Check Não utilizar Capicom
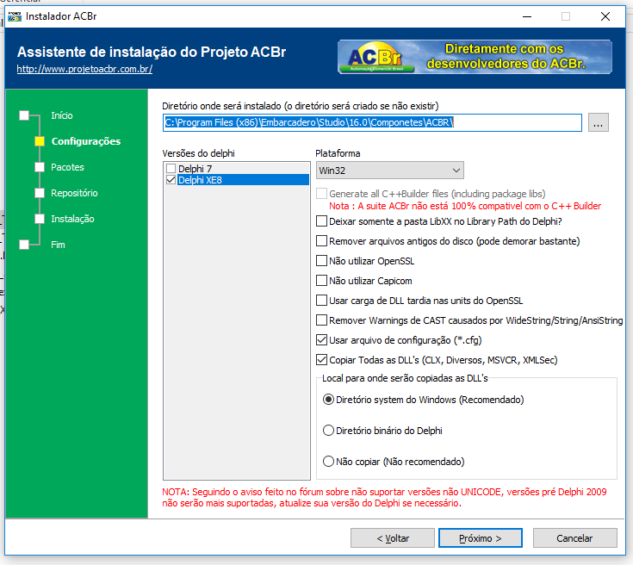The width and height of the screenshot is (633, 565). pyautogui.click(x=321, y=281)
